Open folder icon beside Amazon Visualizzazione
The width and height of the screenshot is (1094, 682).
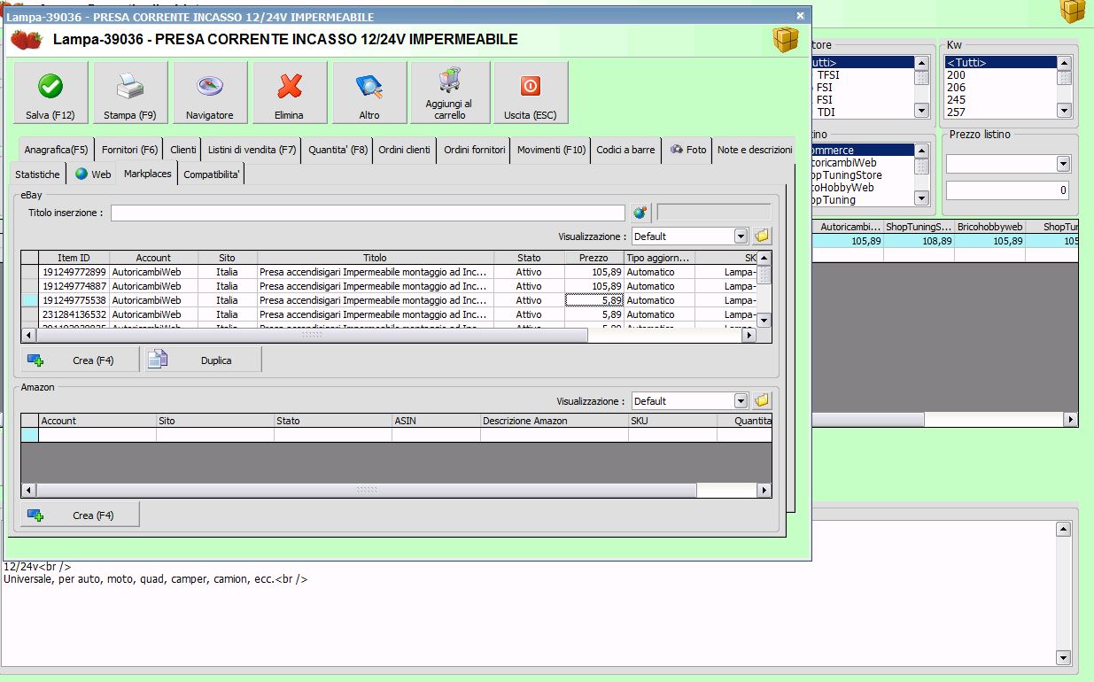[x=761, y=401]
